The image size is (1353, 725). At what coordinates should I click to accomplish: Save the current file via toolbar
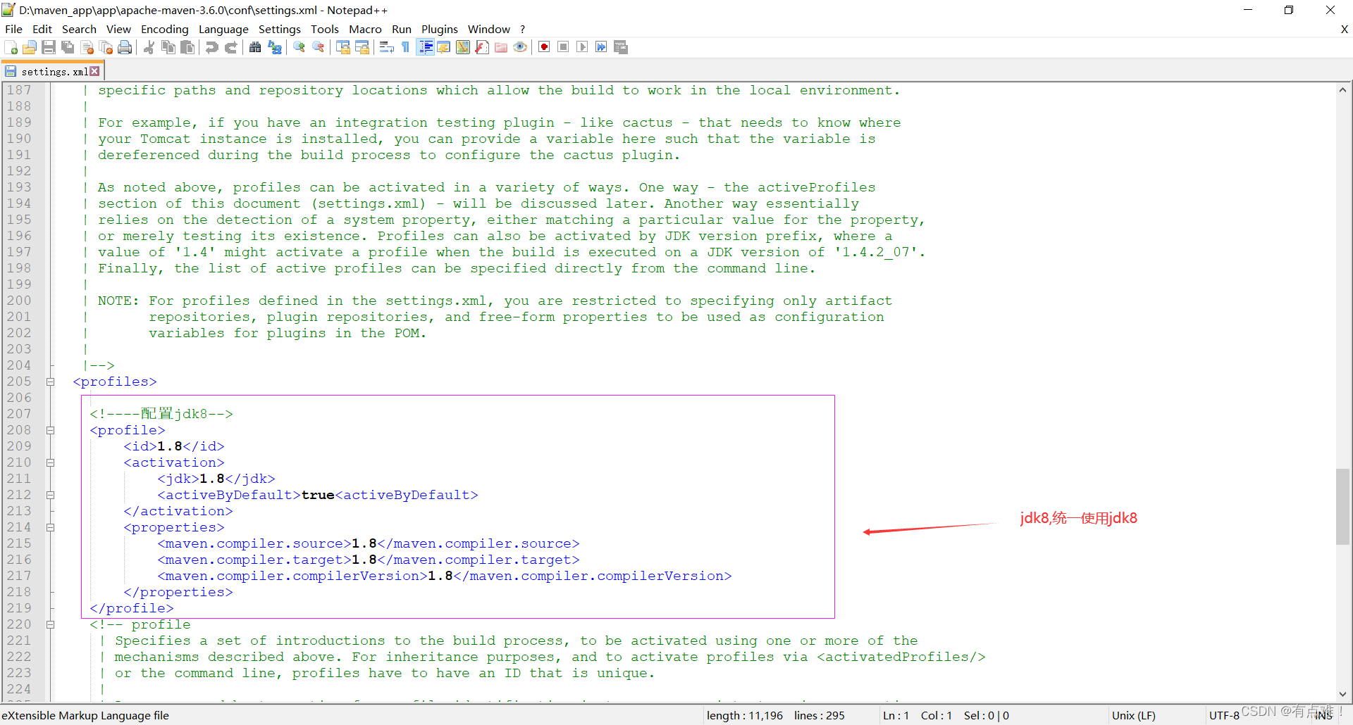(49, 47)
